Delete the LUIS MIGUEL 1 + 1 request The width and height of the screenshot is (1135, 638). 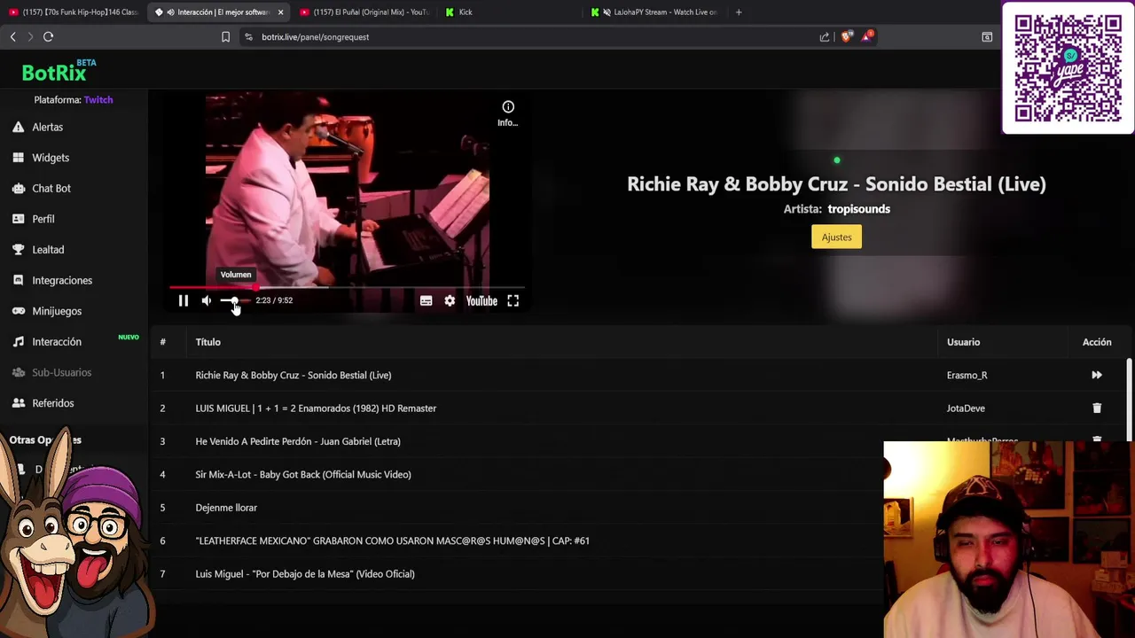pos(1097,408)
